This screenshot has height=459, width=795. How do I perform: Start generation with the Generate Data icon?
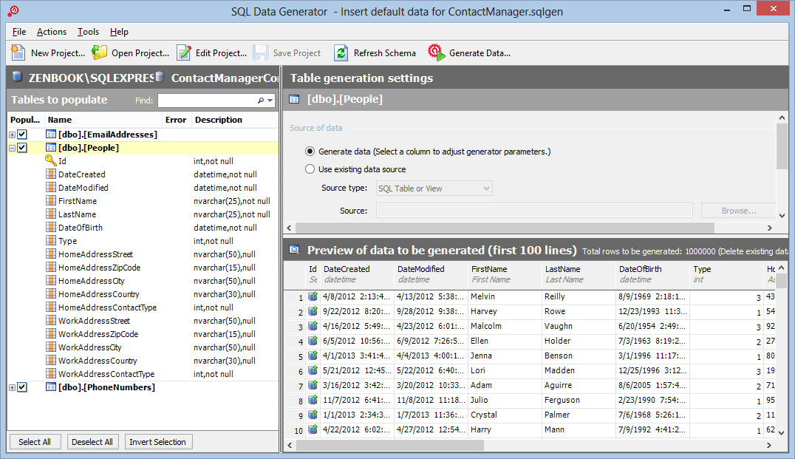(437, 52)
